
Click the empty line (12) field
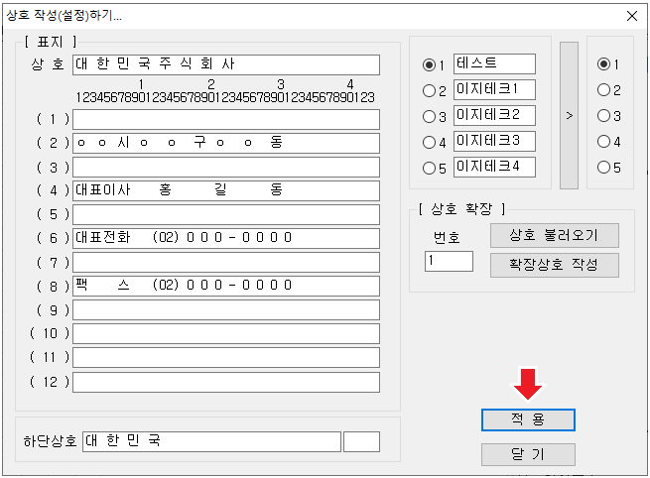point(225,381)
